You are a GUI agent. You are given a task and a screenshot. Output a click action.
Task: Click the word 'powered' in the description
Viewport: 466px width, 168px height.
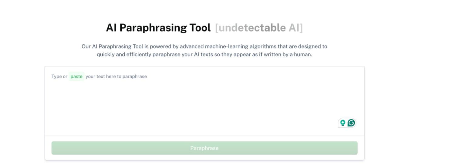click(x=157, y=47)
